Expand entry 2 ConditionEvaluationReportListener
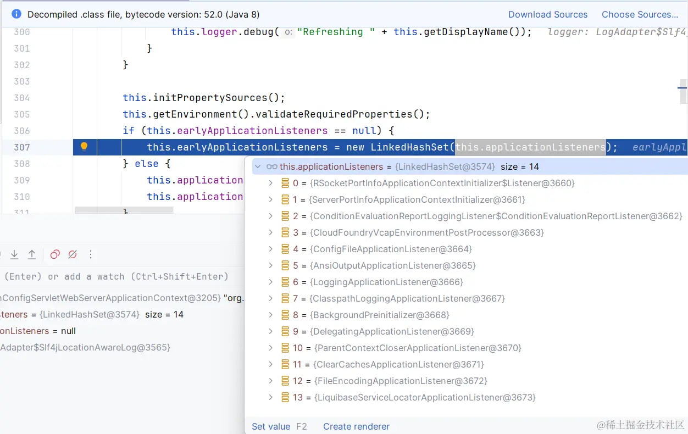688x434 pixels. (x=270, y=216)
